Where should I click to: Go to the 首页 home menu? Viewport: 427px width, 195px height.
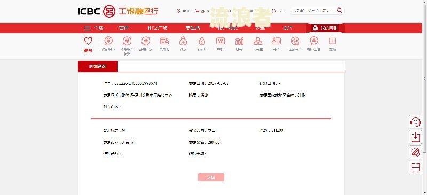tap(124, 28)
